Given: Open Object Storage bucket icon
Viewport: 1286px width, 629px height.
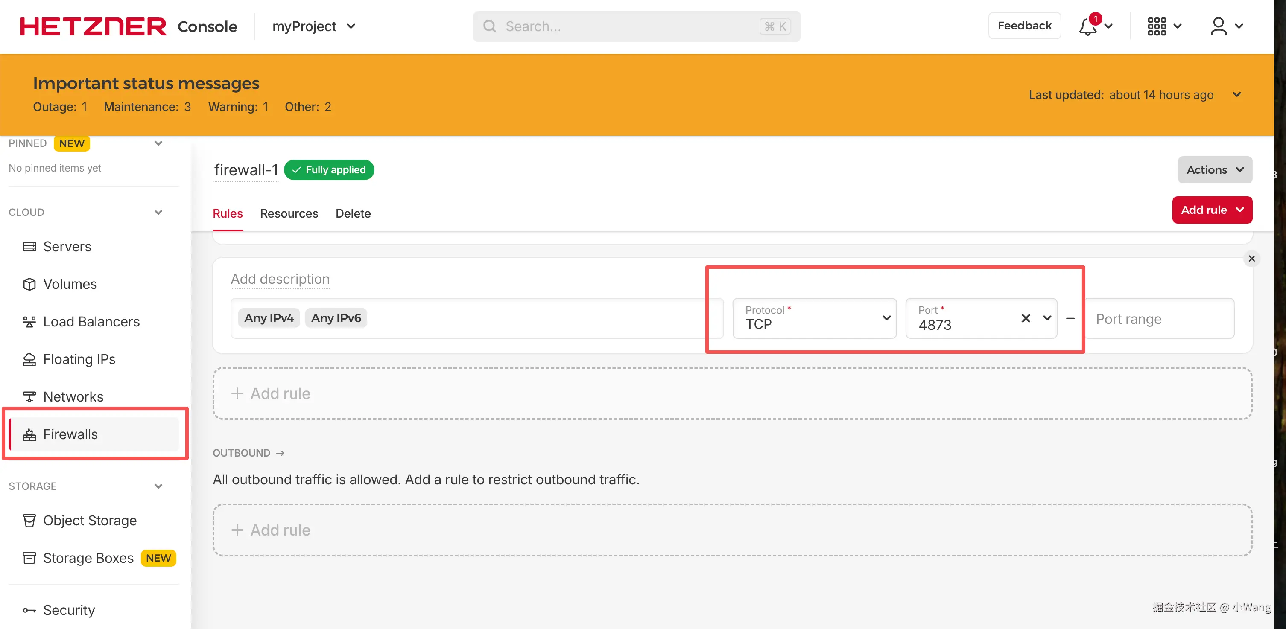Looking at the screenshot, I should pyautogui.click(x=29, y=520).
